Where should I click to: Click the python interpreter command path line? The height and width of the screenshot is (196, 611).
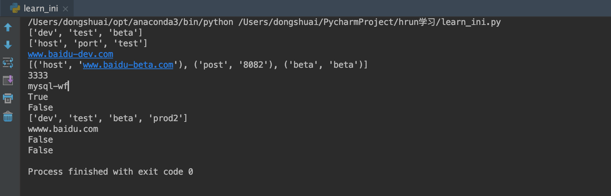[264, 22]
